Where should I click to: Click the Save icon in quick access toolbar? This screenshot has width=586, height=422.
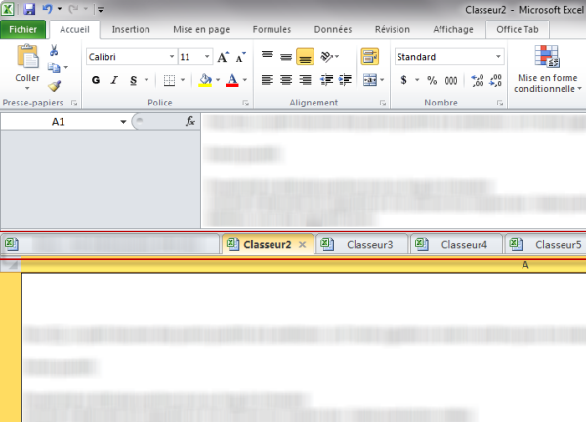pyautogui.click(x=29, y=9)
